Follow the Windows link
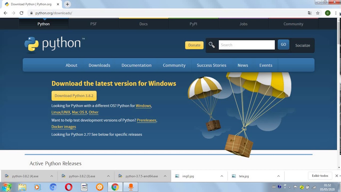This screenshot has width=341, height=192. click(x=143, y=106)
